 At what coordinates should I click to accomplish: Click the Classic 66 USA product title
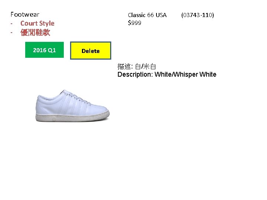(147, 15)
